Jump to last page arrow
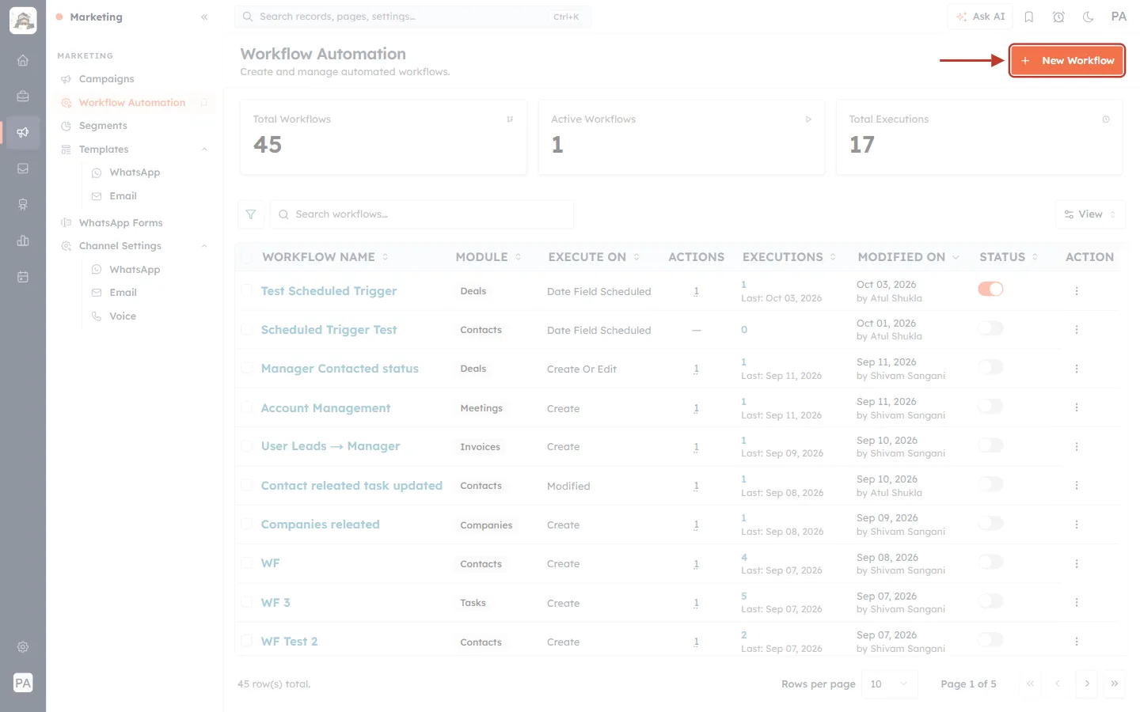Image resolution: width=1140 pixels, height=712 pixels. [1115, 684]
